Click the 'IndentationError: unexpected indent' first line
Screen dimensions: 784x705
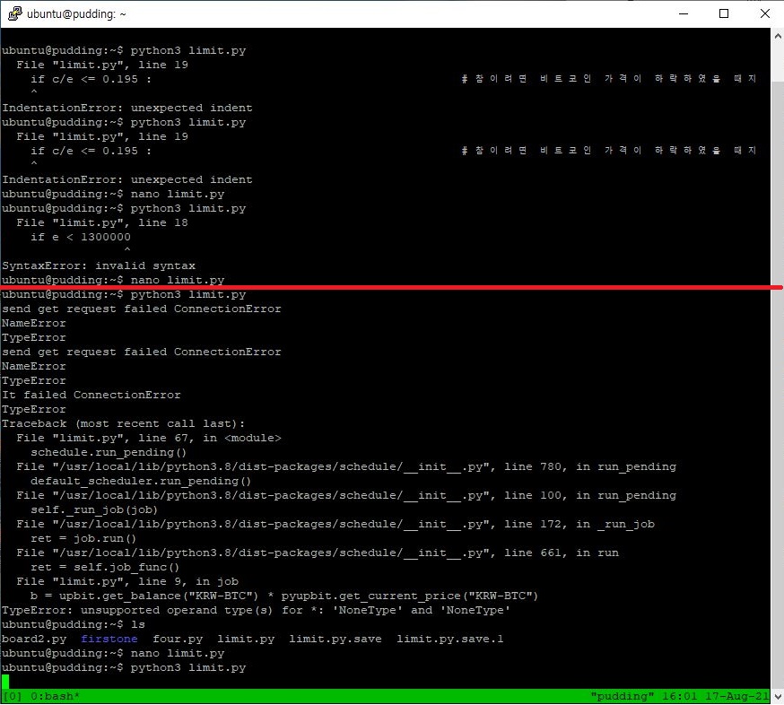pyautogui.click(x=127, y=108)
